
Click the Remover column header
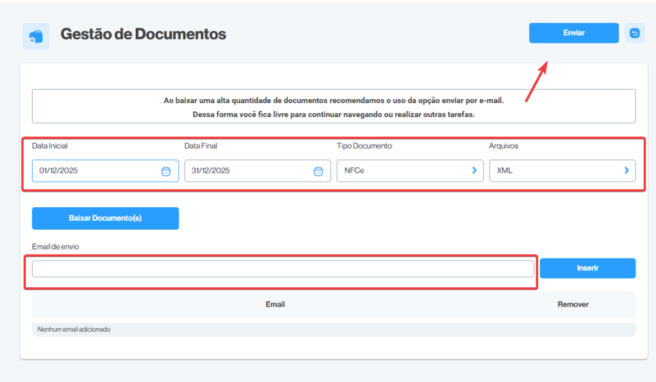[x=573, y=305]
